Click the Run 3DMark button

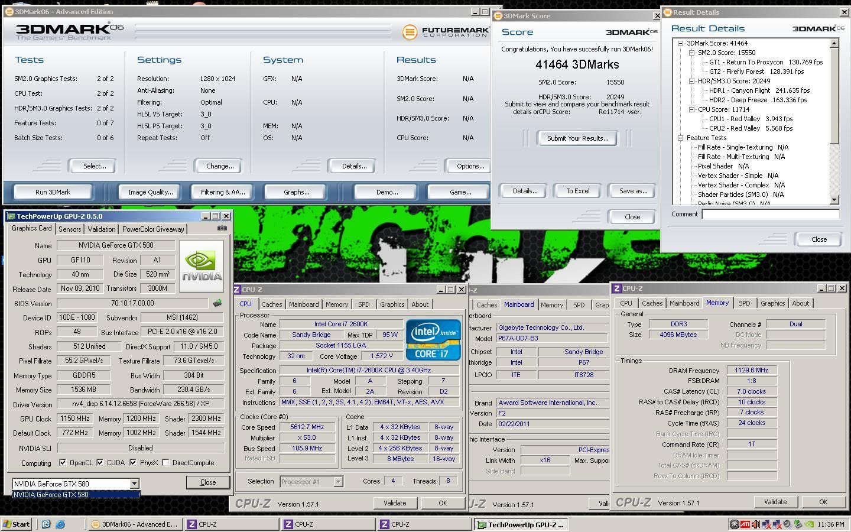coord(53,192)
